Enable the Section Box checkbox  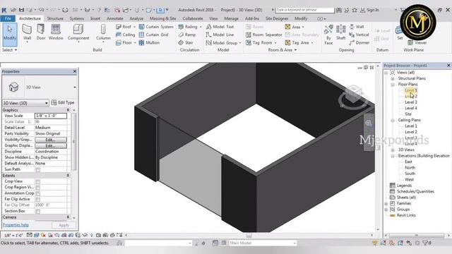point(37,212)
